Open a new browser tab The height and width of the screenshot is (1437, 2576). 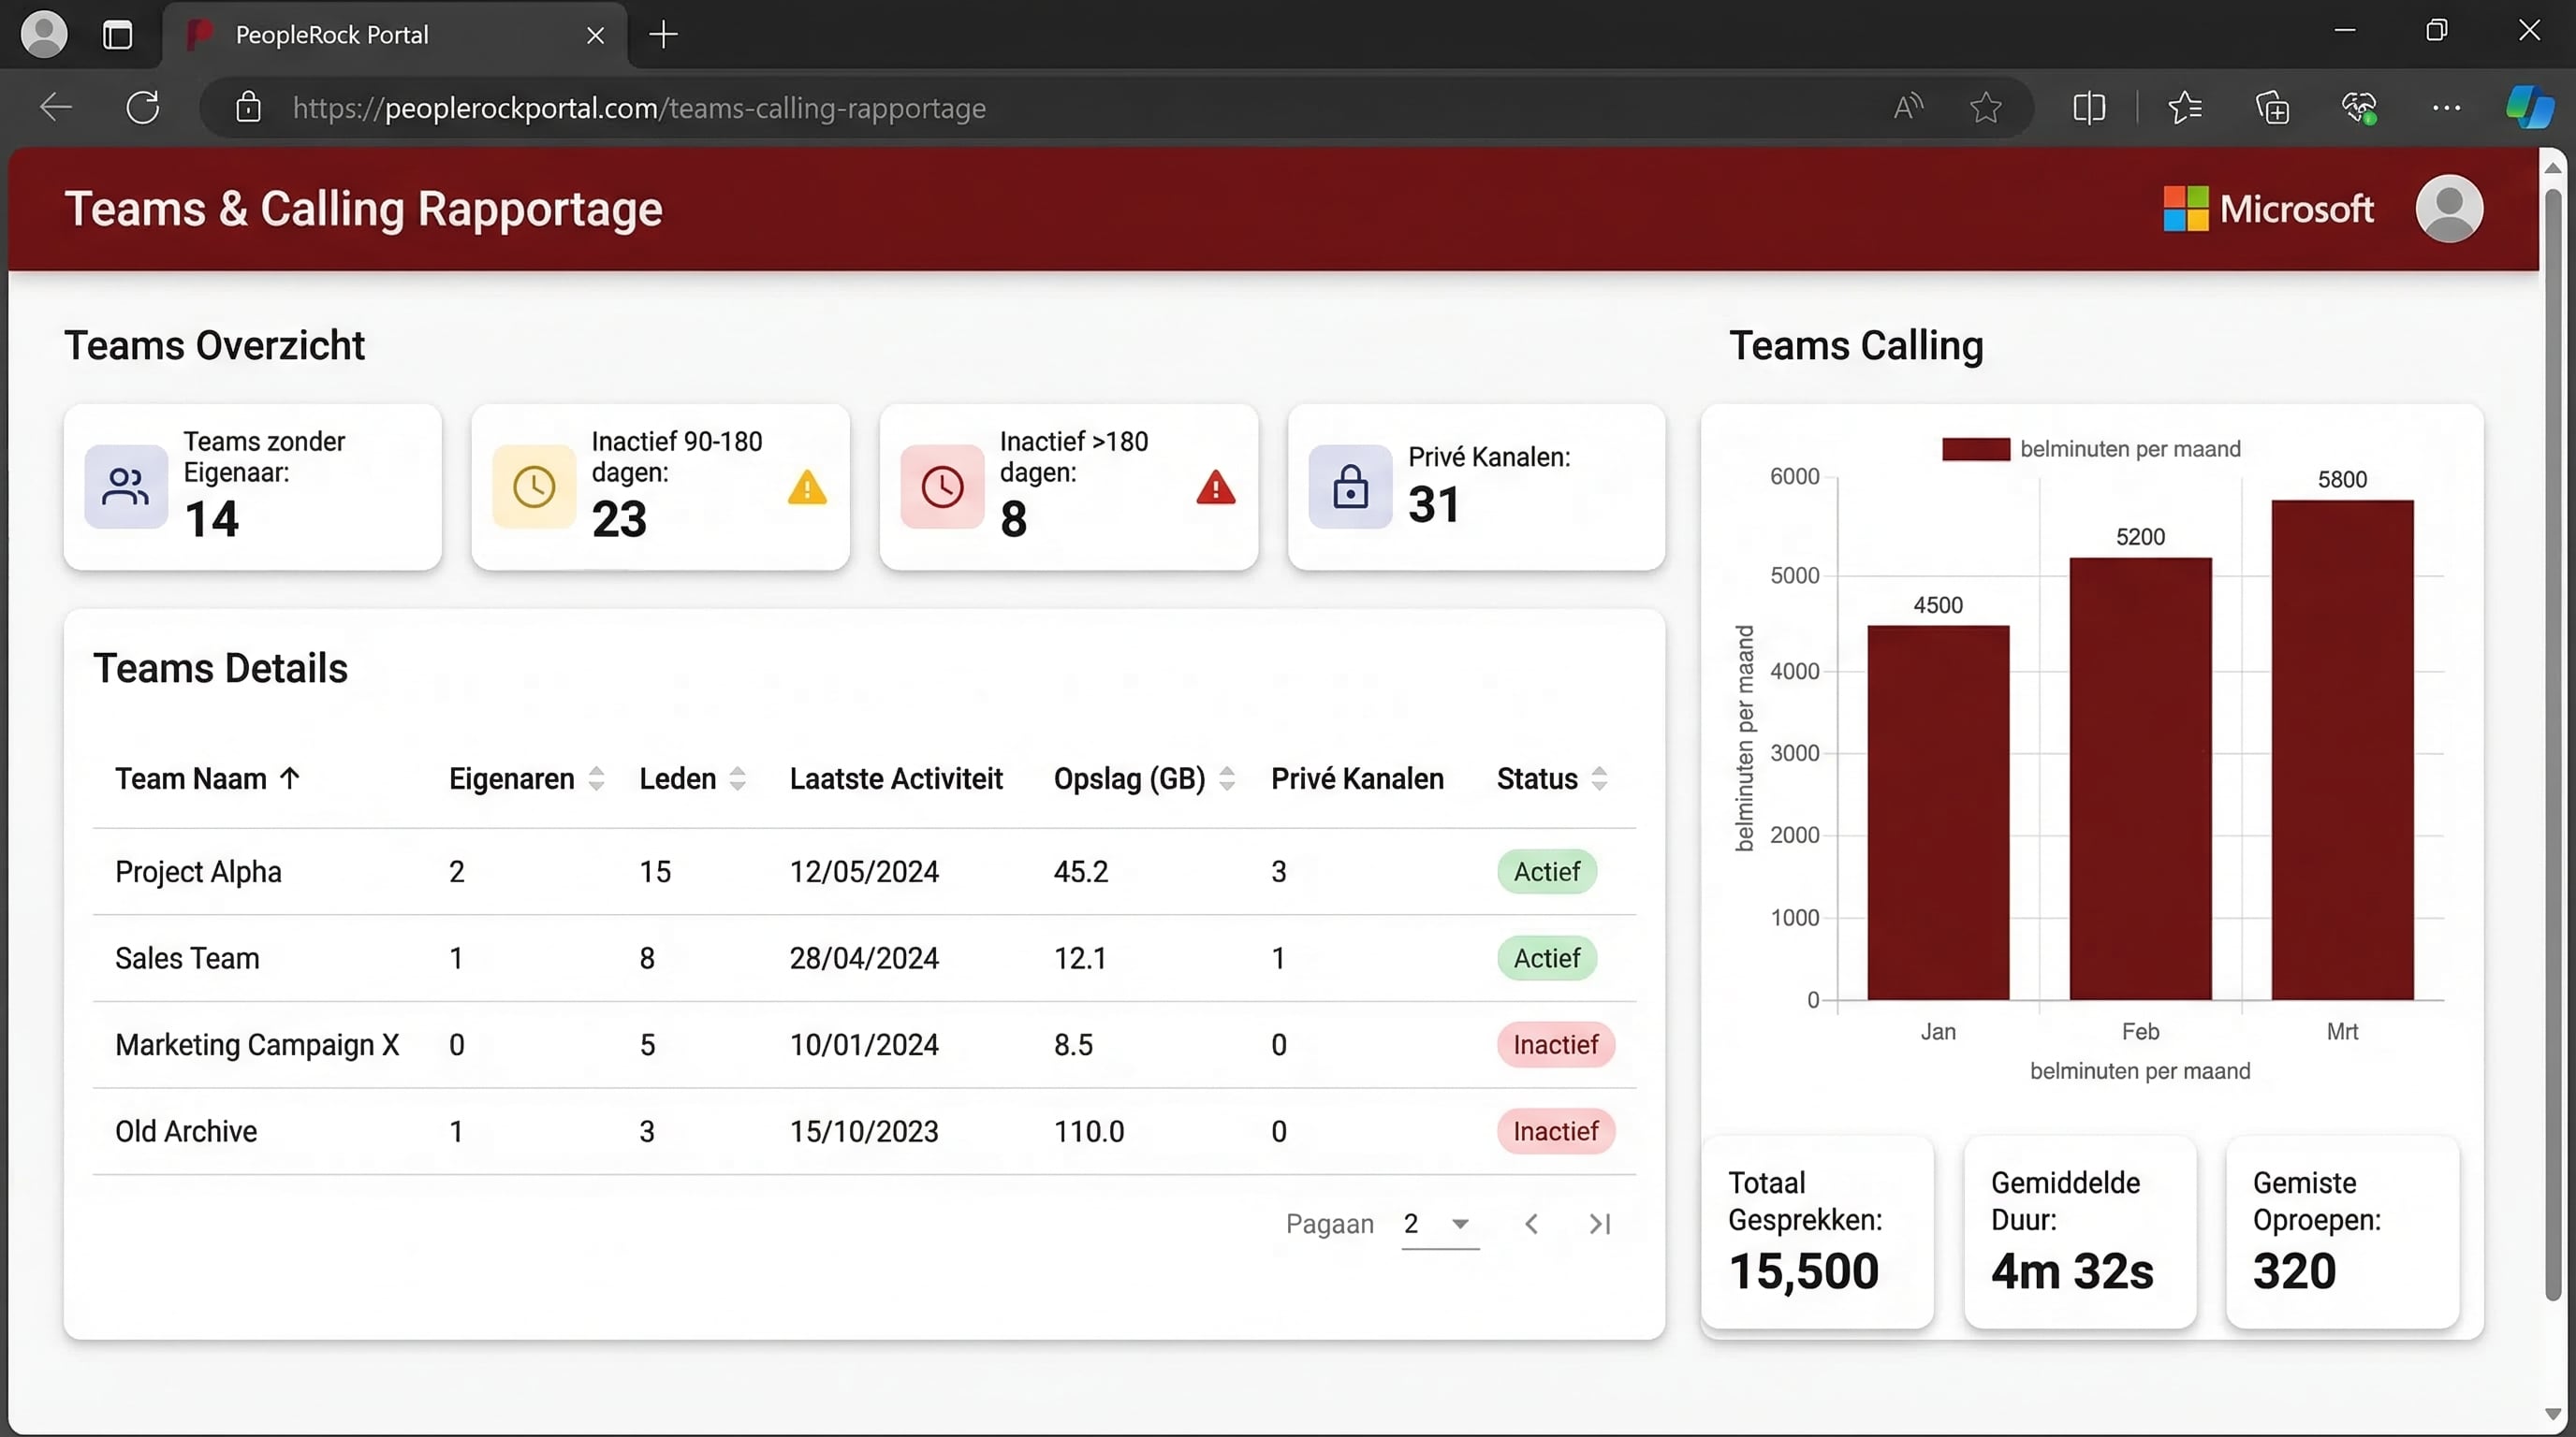663,34
